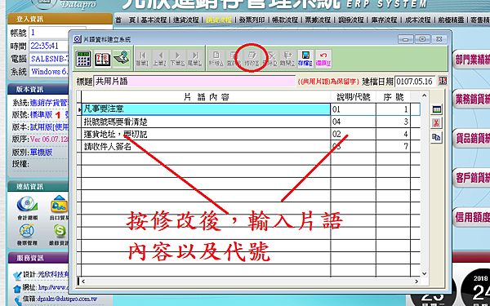Click the 信用額度 button on right
The height and width of the screenshot is (306, 490).
click(471, 217)
